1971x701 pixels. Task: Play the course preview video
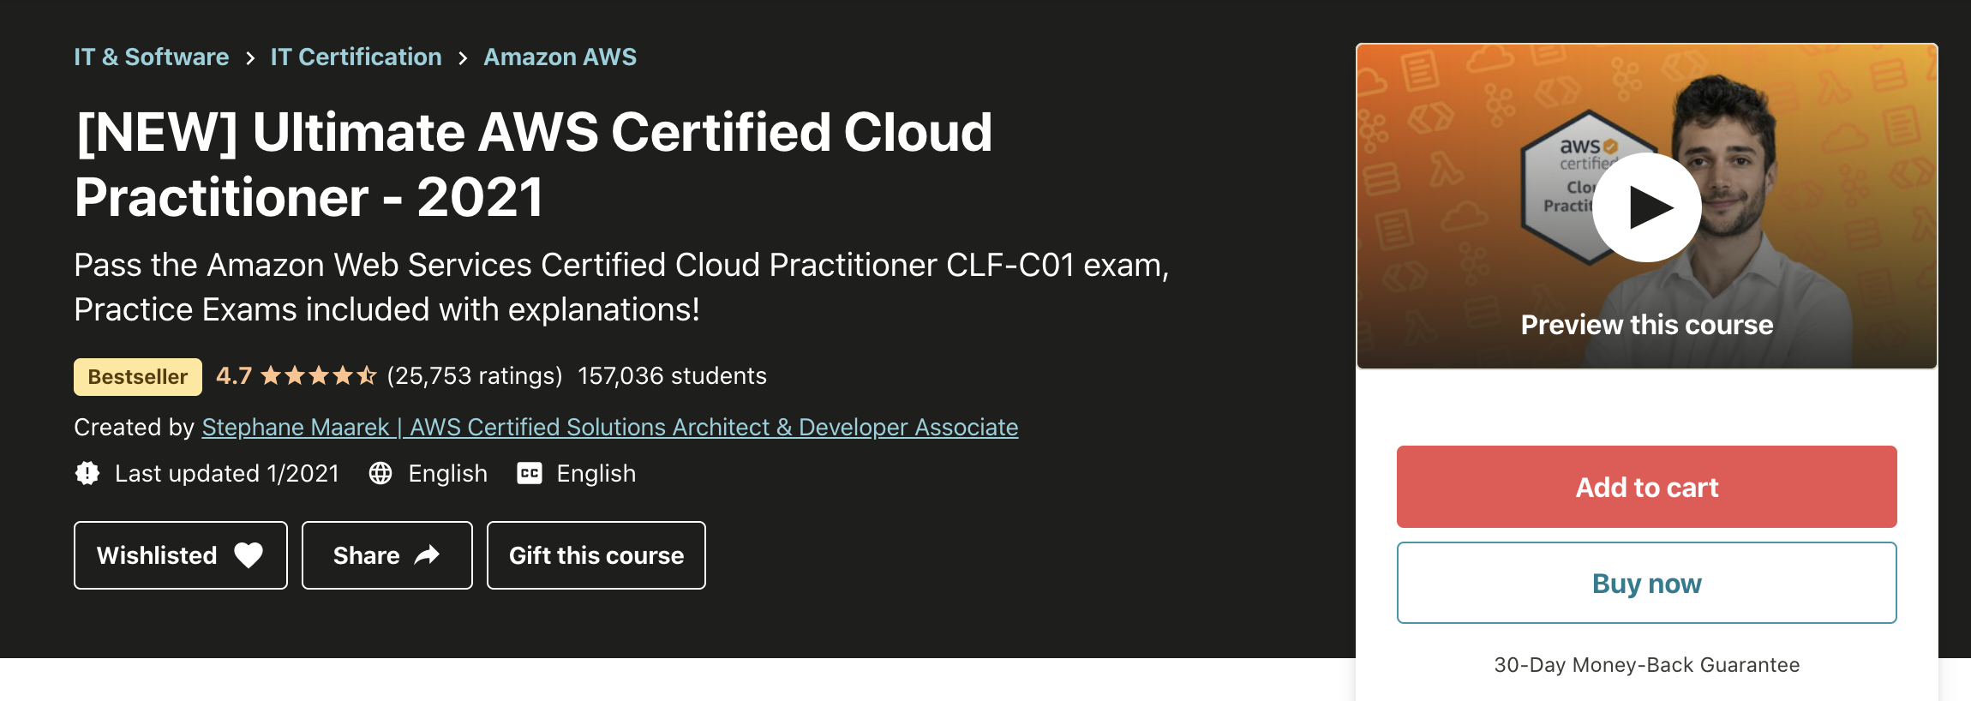coord(1646,207)
